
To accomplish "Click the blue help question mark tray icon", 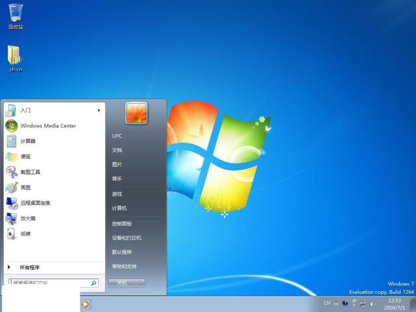I will click(345, 303).
